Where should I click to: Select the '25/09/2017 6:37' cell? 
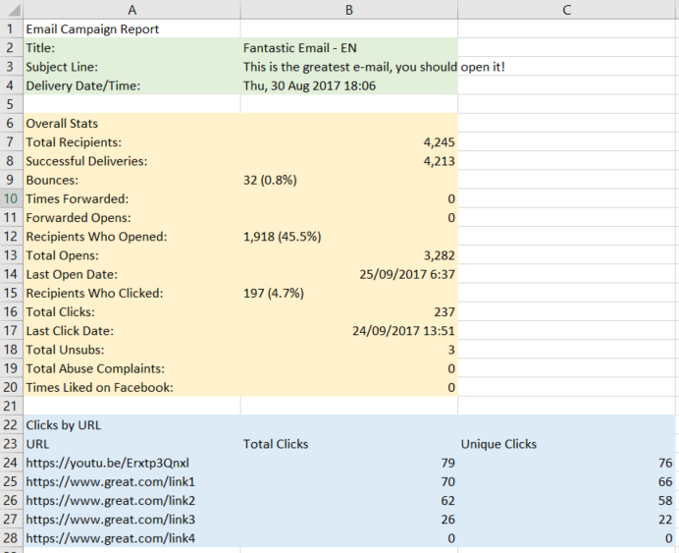(x=349, y=274)
